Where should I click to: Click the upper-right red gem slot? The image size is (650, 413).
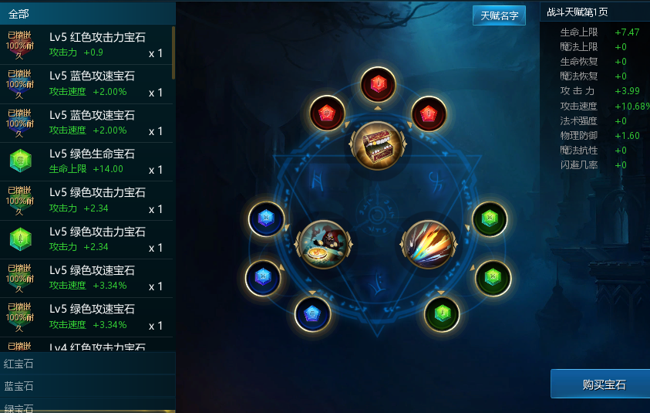coord(429,113)
